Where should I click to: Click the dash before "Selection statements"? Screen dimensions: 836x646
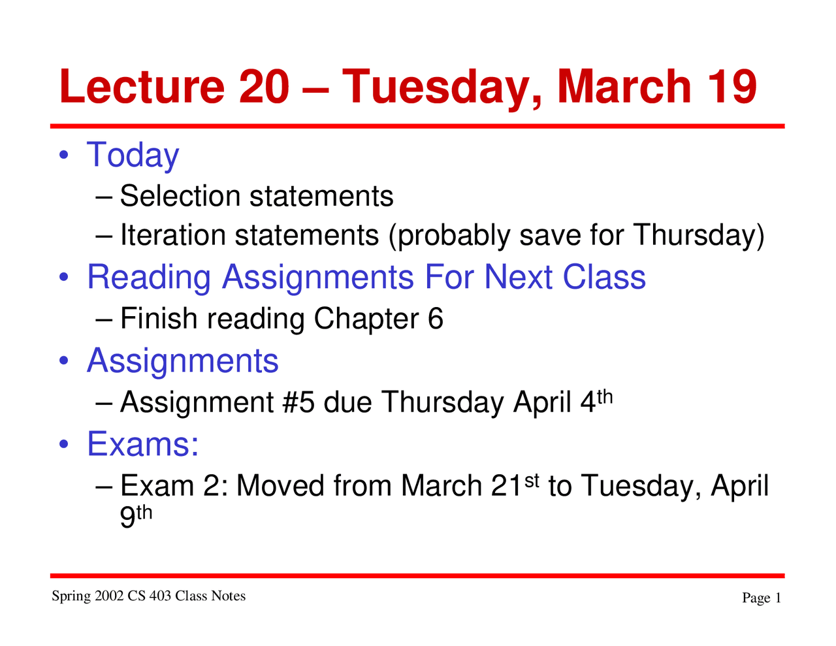coord(104,197)
